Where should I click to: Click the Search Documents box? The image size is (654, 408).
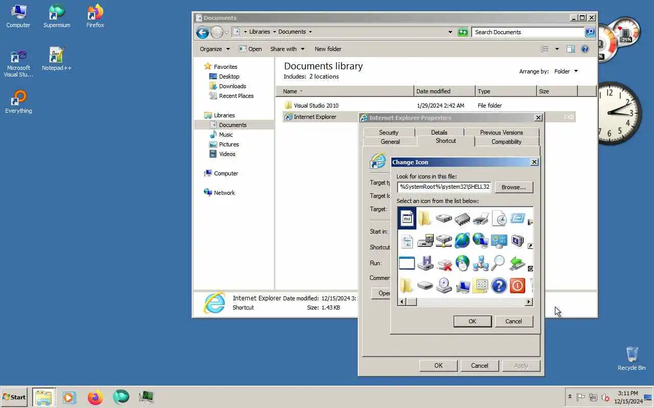(x=528, y=32)
